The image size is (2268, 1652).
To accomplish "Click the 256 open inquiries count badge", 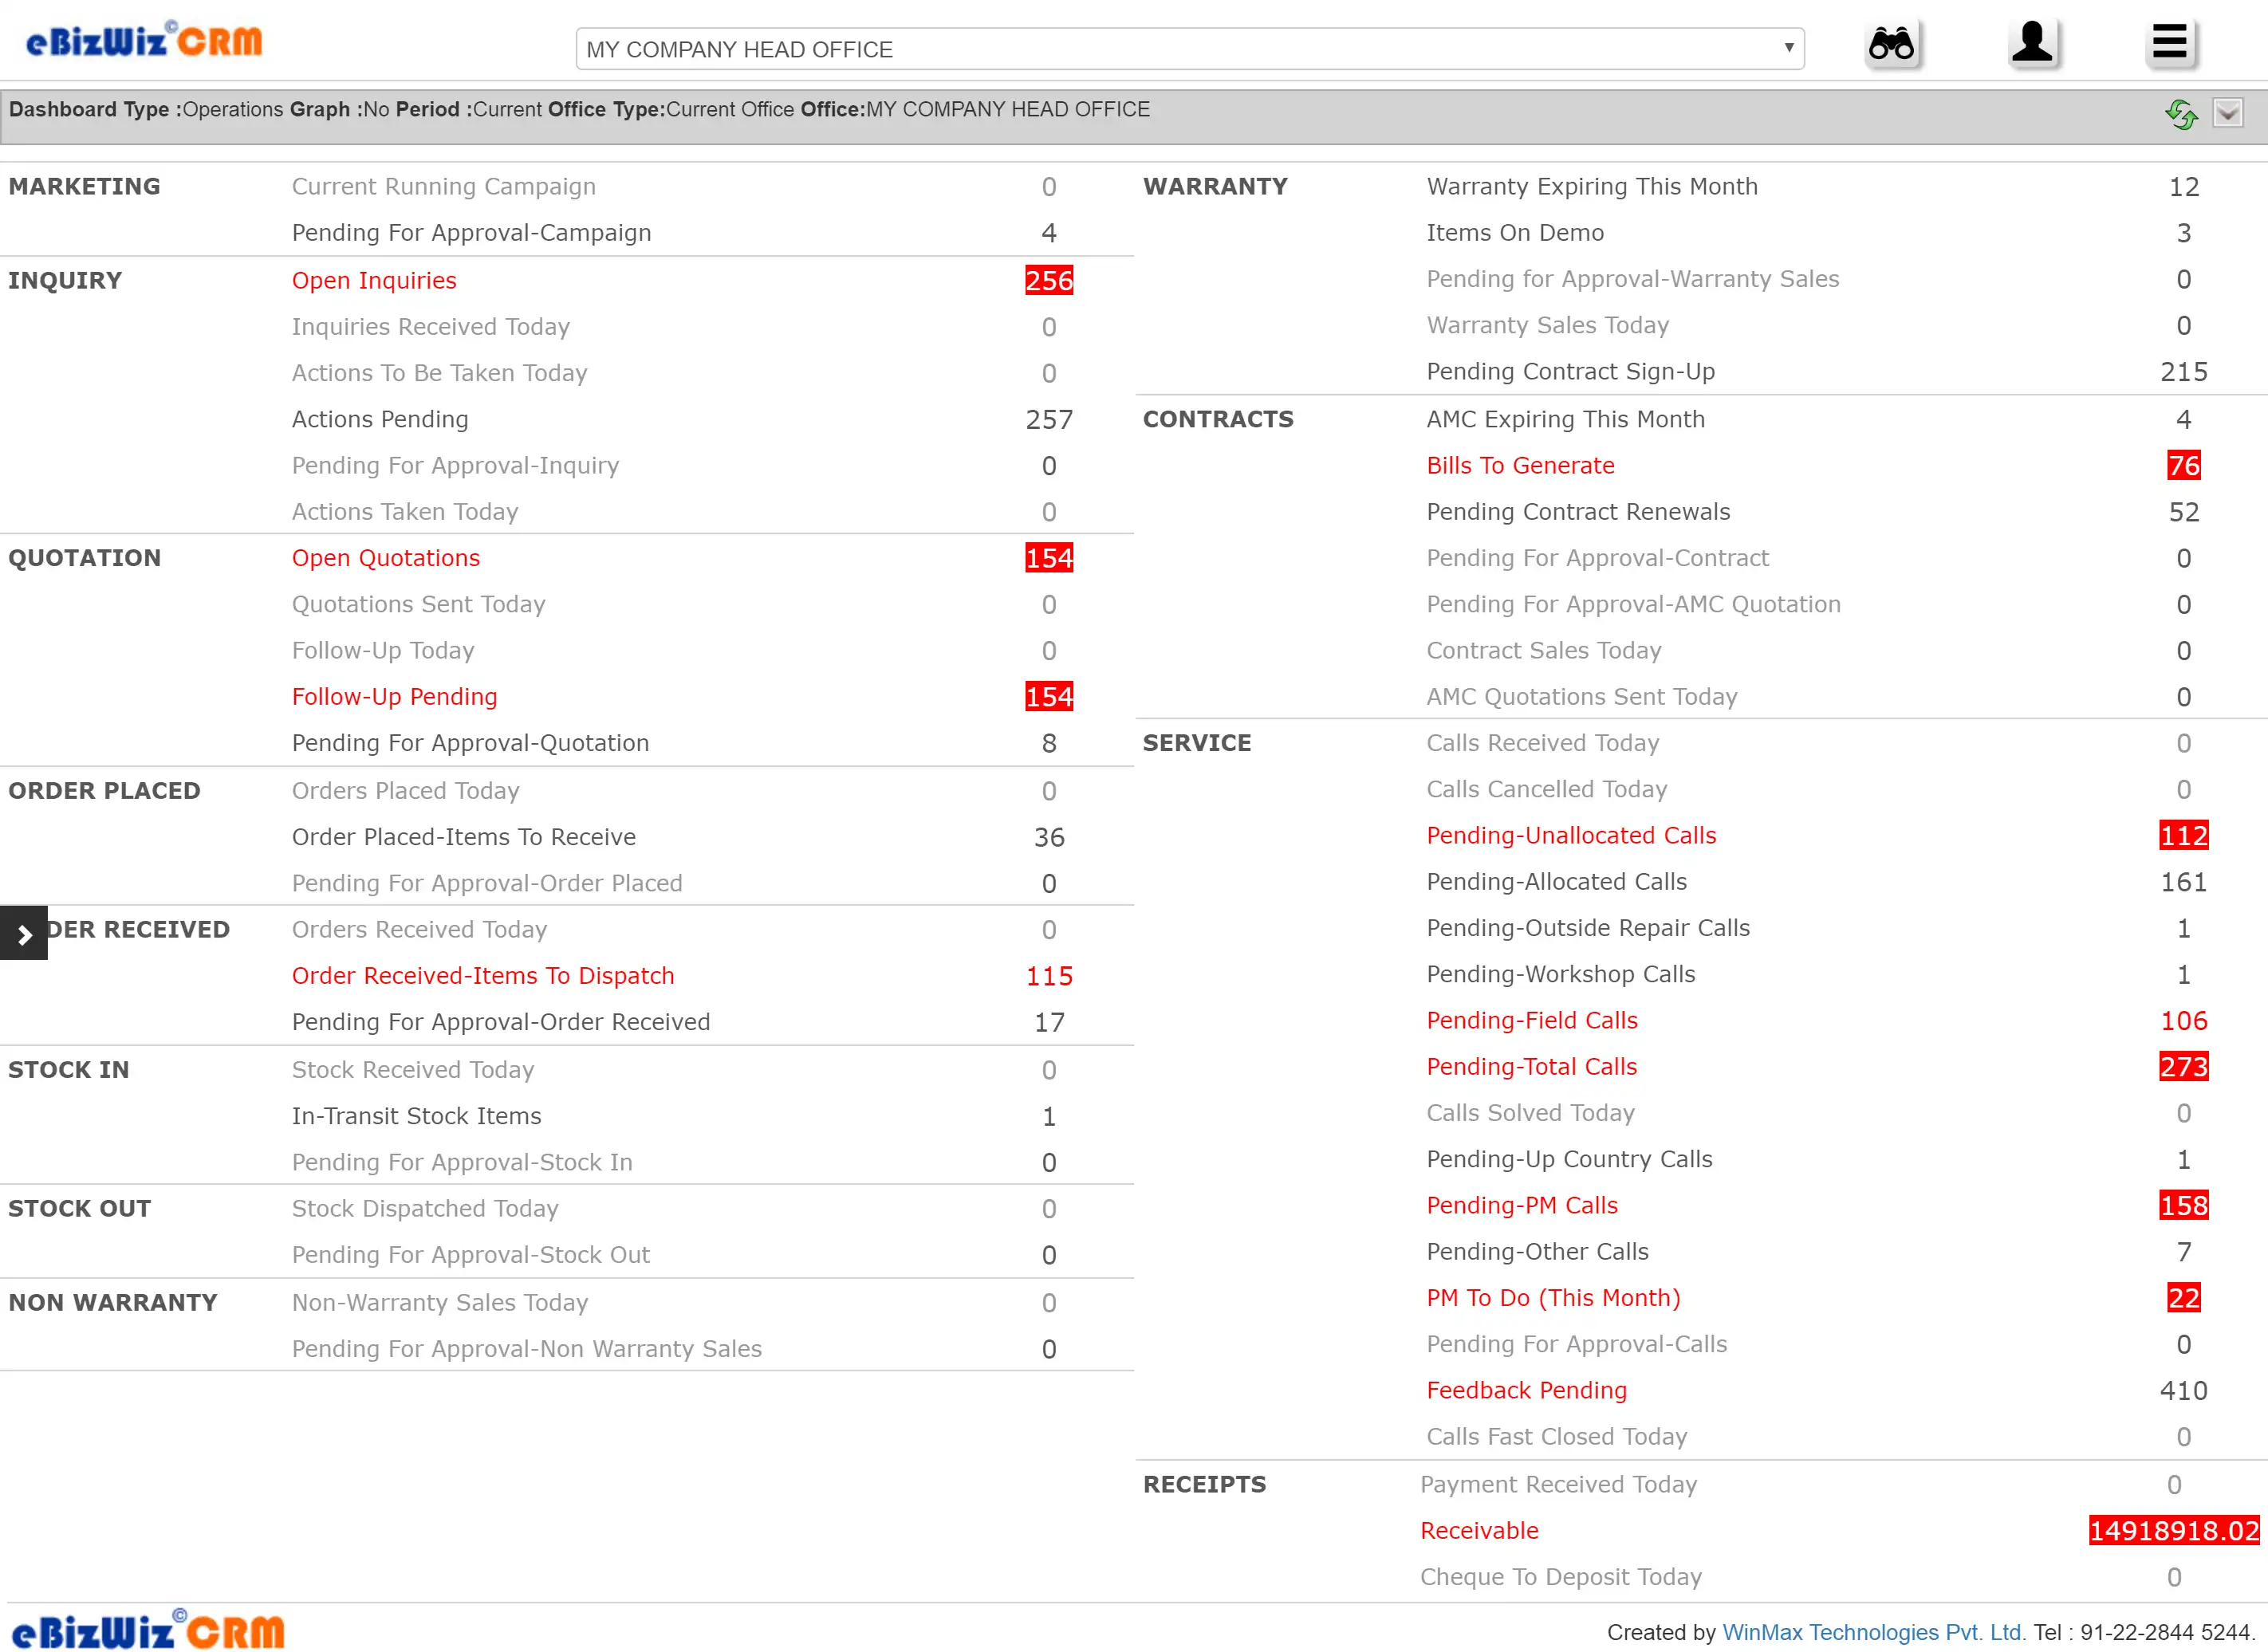I will point(1048,280).
